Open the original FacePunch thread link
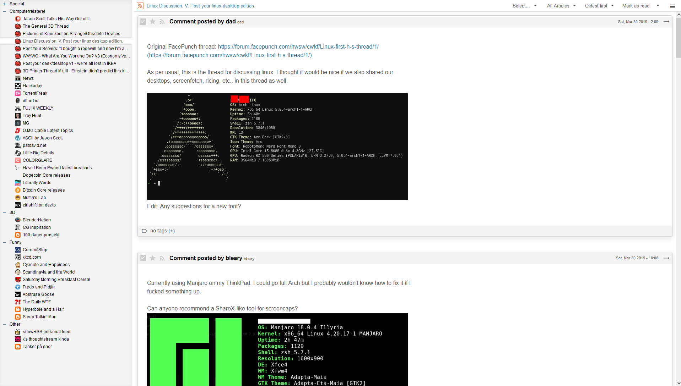This screenshot has height=386, width=681. pos(298,47)
